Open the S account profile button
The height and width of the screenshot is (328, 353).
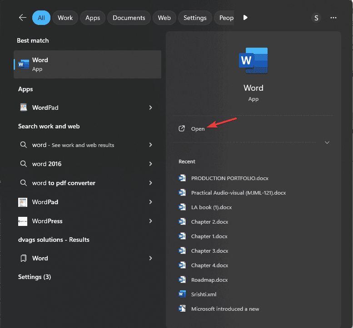316,18
